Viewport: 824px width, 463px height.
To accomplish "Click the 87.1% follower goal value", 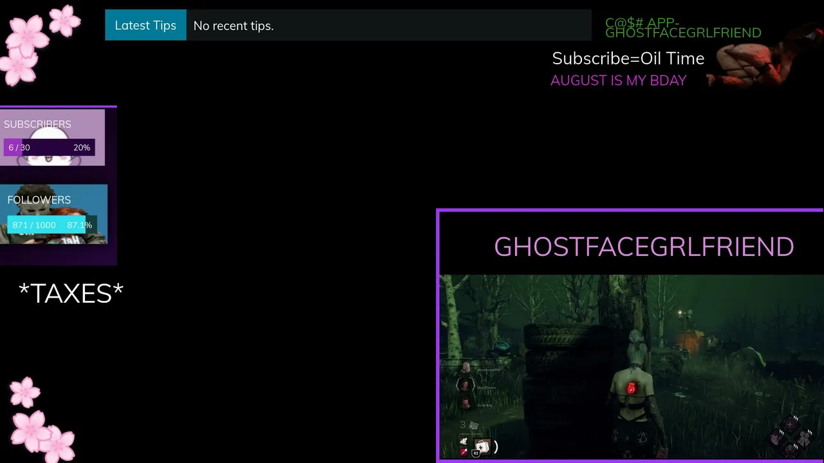I will pos(80,225).
